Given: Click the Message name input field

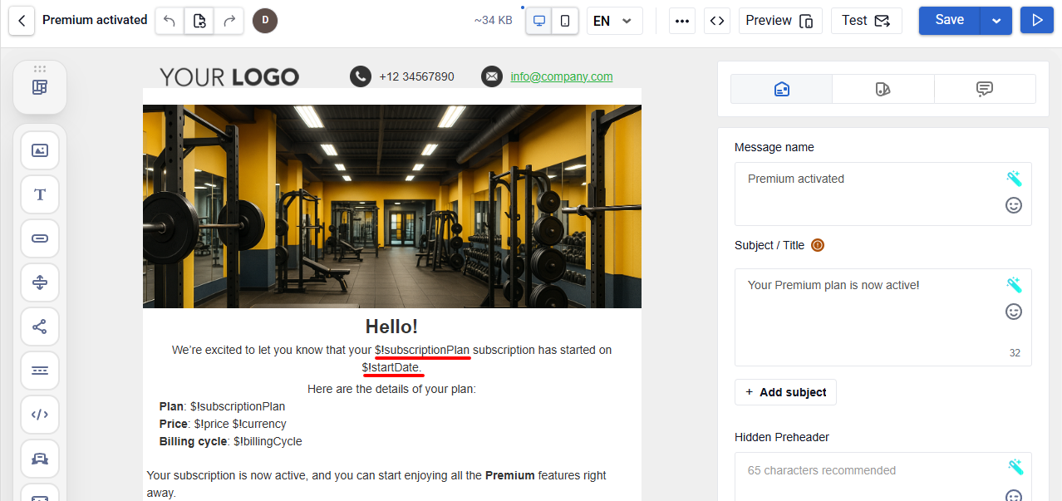Looking at the screenshot, I should 883,194.
